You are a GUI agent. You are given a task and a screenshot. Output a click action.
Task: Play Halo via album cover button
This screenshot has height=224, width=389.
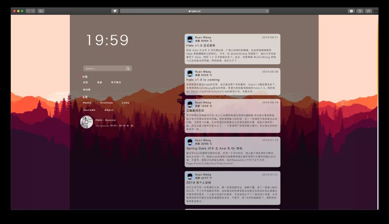point(86,122)
